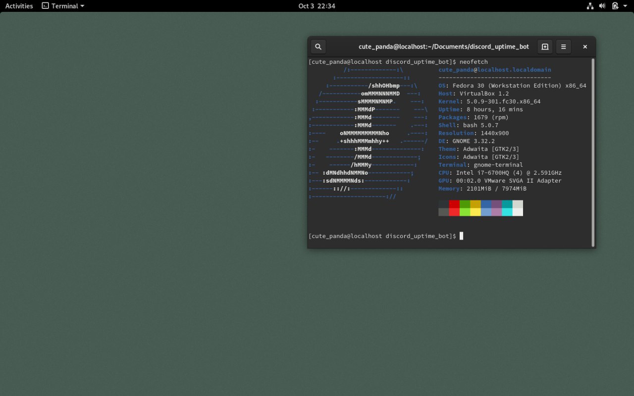Click the "Resolution: 1440x900" line
Viewport: 634px width, 396px height.
[474, 133]
